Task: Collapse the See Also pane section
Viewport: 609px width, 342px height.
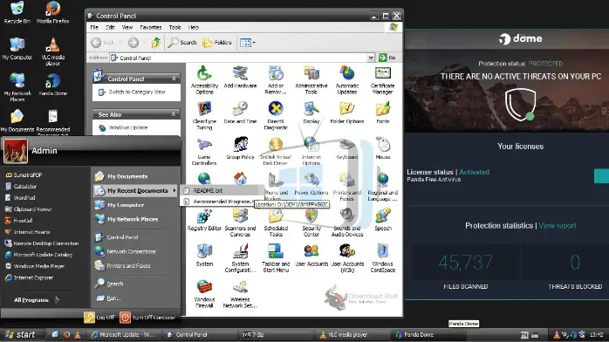Action: click(x=174, y=114)
